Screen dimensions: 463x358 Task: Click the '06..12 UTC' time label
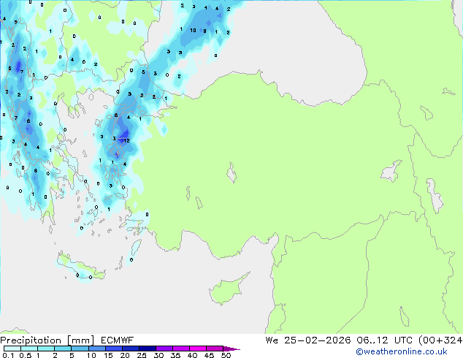(384, 340)
